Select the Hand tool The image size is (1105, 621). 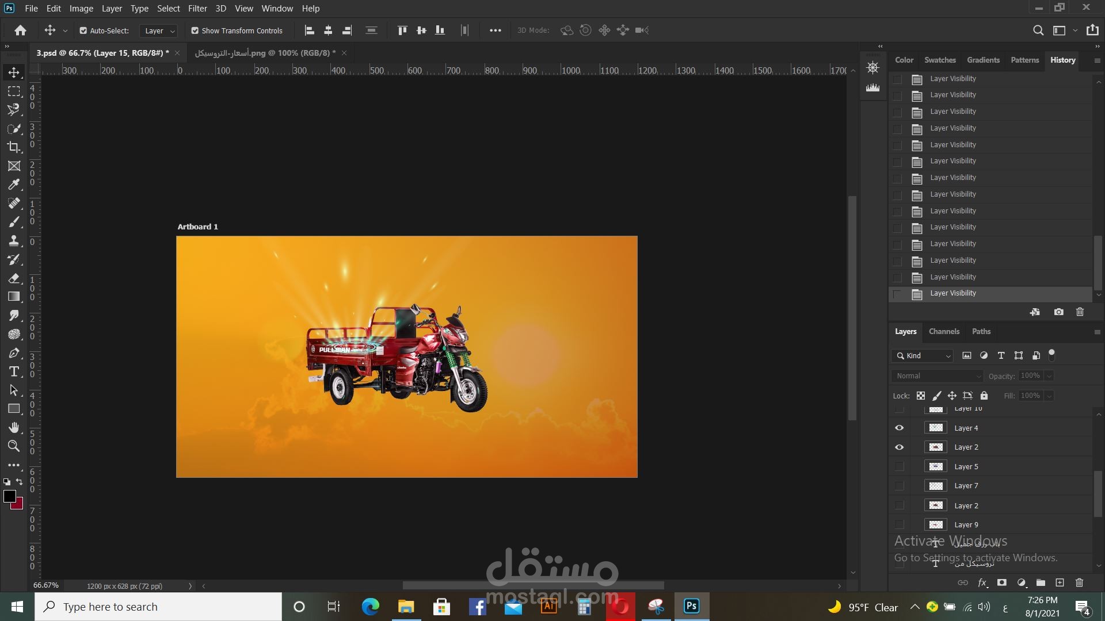14,427
